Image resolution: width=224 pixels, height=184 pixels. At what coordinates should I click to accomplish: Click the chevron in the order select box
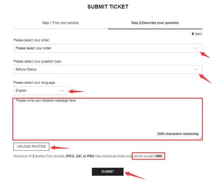click(195, 48)
